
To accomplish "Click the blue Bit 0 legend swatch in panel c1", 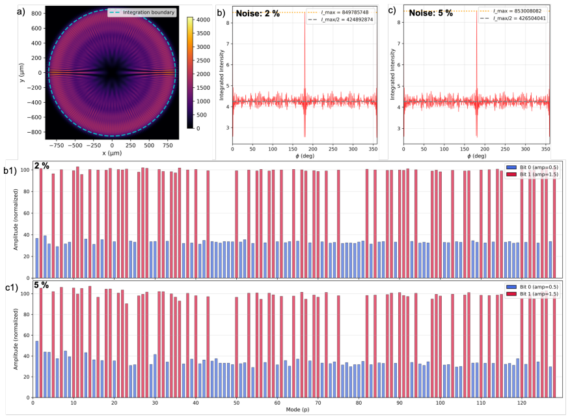I will [x=511, y=287].
